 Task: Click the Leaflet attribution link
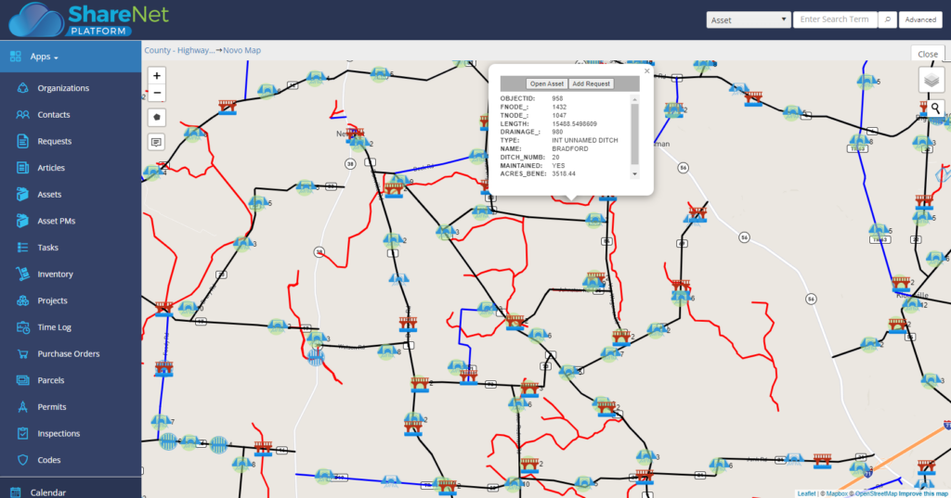point(807,493)
